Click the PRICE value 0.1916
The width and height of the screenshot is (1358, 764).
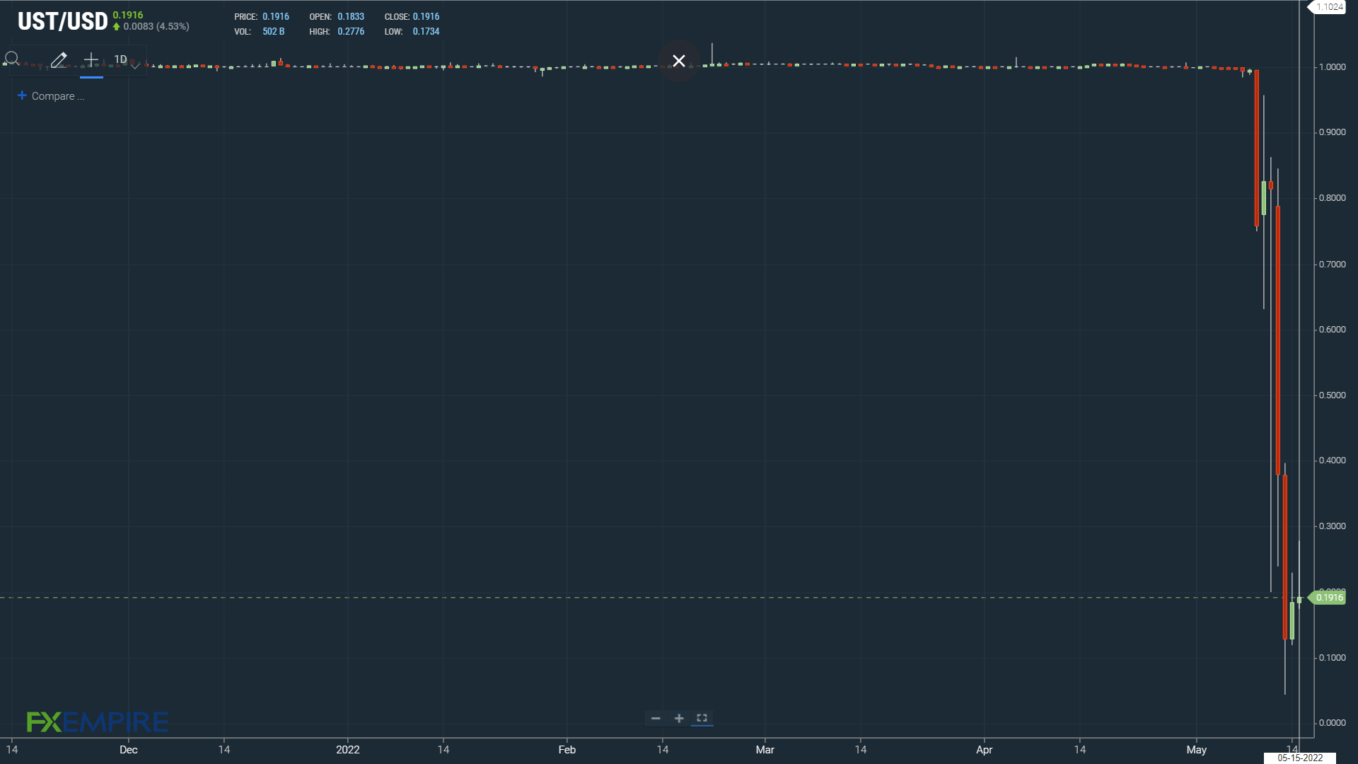[276, 16]
